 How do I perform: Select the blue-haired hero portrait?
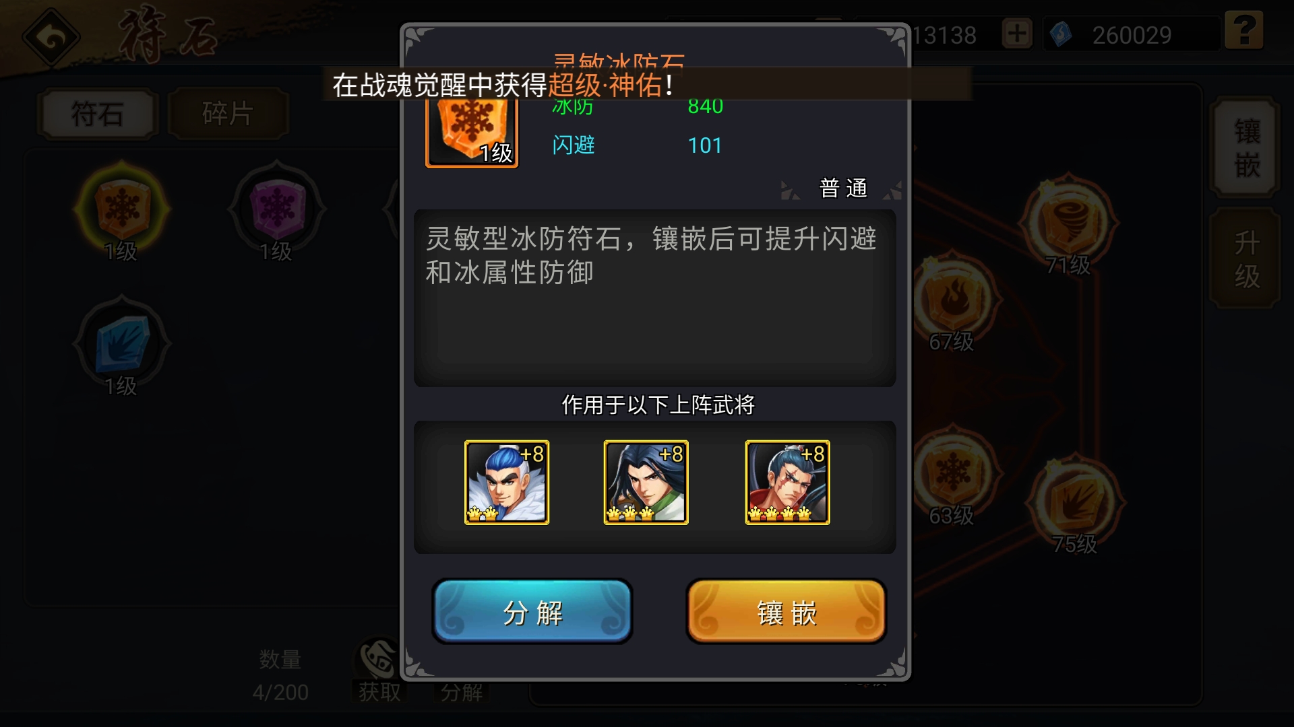507,482
